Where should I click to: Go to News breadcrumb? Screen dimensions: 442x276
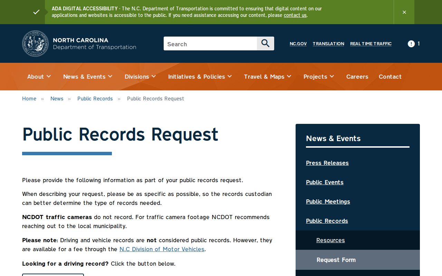pos(57,99)
